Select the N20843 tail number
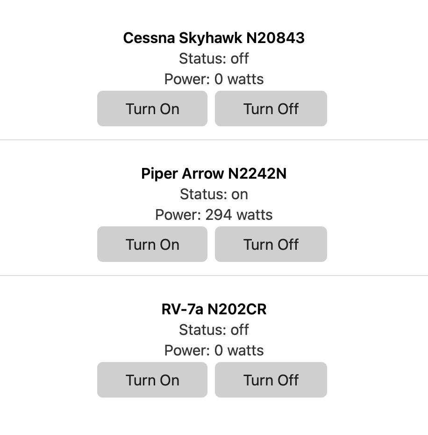The width and height of the screenshot is (428, 435). pos(275,38)
